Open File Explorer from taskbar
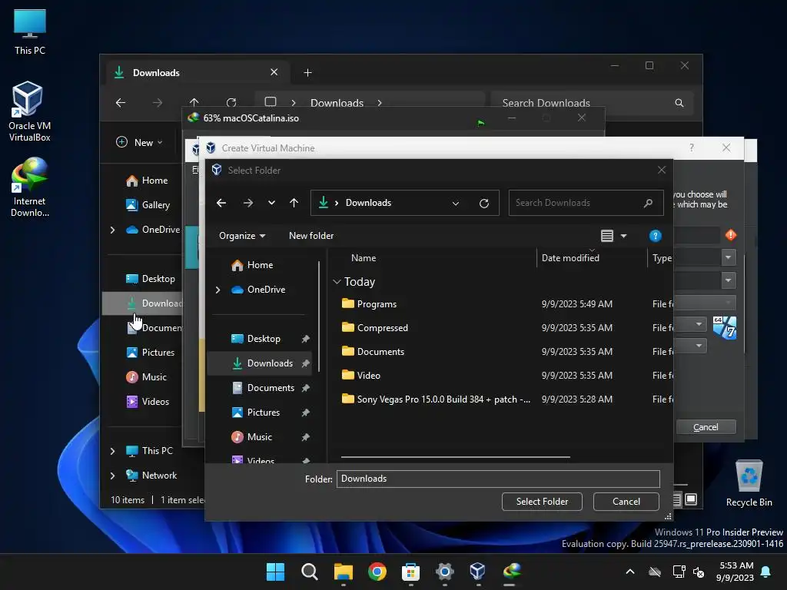The height and width of the screenshot is (590, 787). (344, 572)
